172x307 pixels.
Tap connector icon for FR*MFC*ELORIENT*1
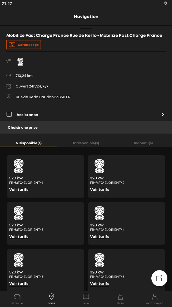19,166
